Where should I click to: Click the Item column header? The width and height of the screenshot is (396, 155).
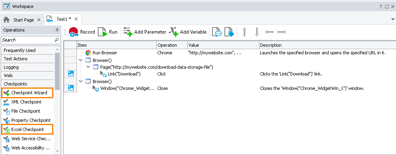pos(117,45)
